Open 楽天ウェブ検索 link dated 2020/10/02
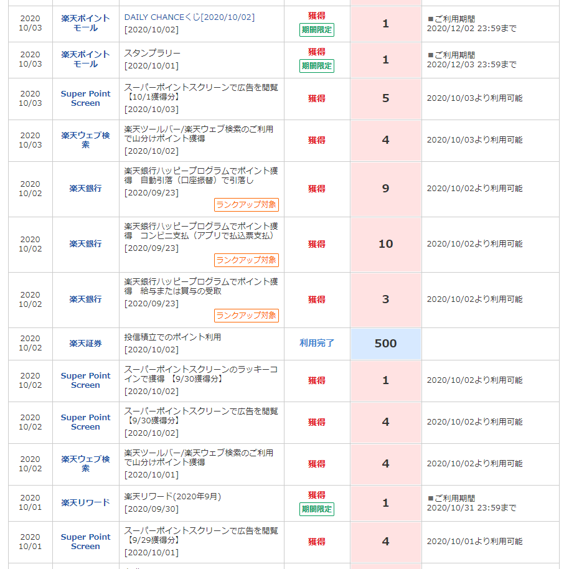This screenshot has width=564, height=569. point(85,464)
